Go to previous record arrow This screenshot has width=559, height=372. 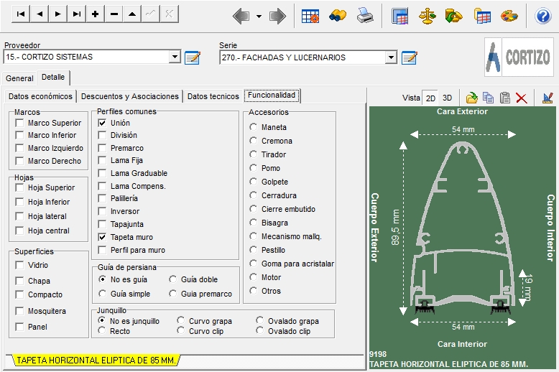[x=40, y=14]
